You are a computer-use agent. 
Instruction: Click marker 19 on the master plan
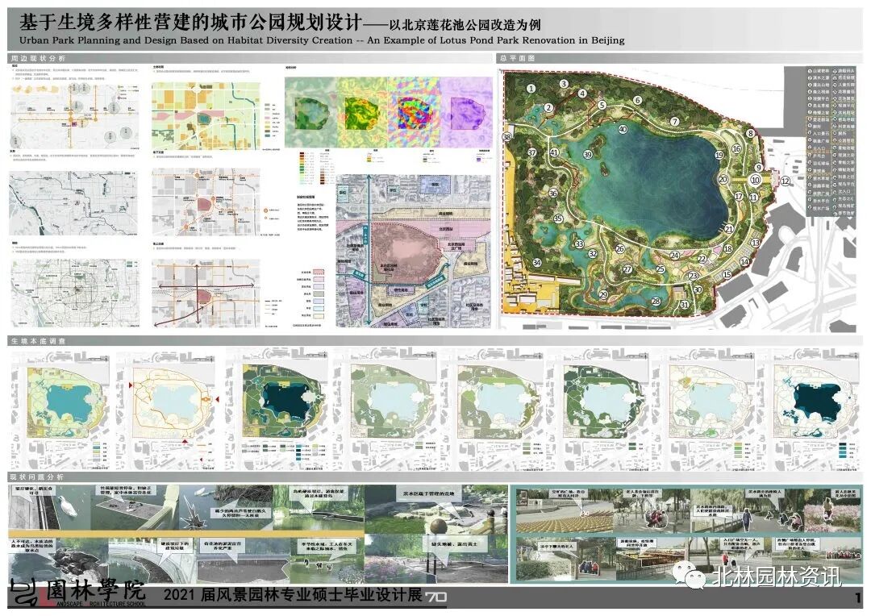tap(719, 156)
